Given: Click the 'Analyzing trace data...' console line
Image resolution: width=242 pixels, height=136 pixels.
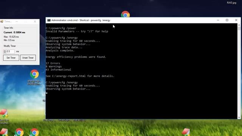Looking at the screenshot, I should 64,47.
